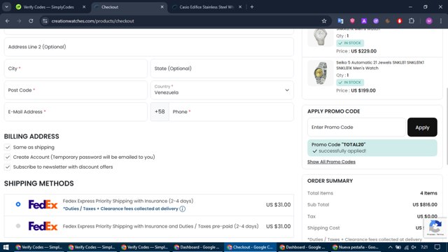This screenshot has width=448, height=252.
Task: Click the City input field
Action: tap(76, 69)
